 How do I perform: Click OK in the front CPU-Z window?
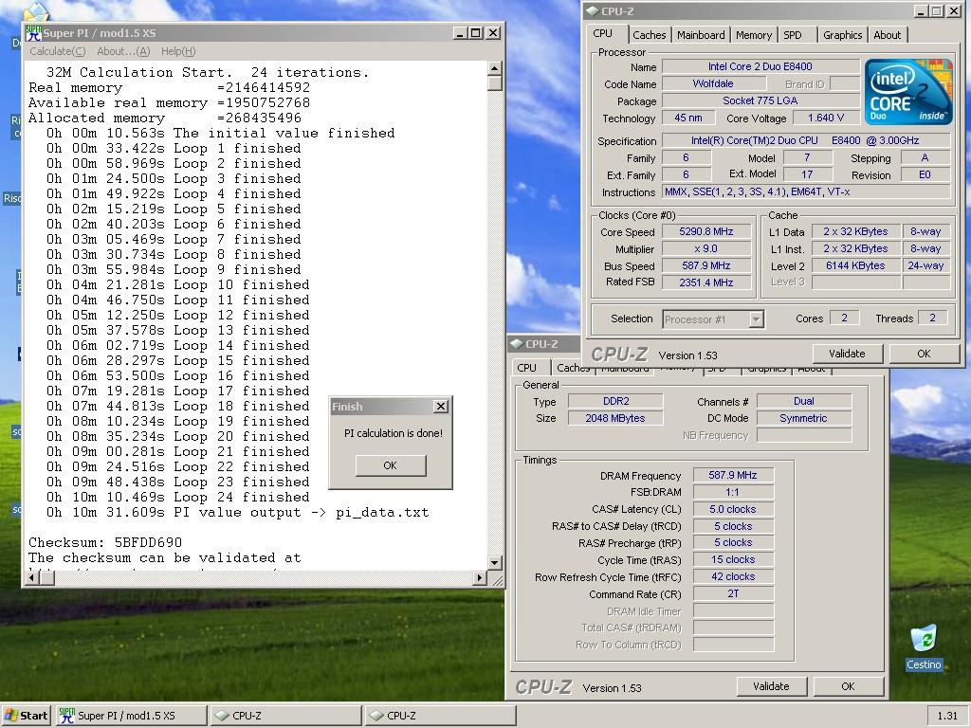click(x=924, y=354)
